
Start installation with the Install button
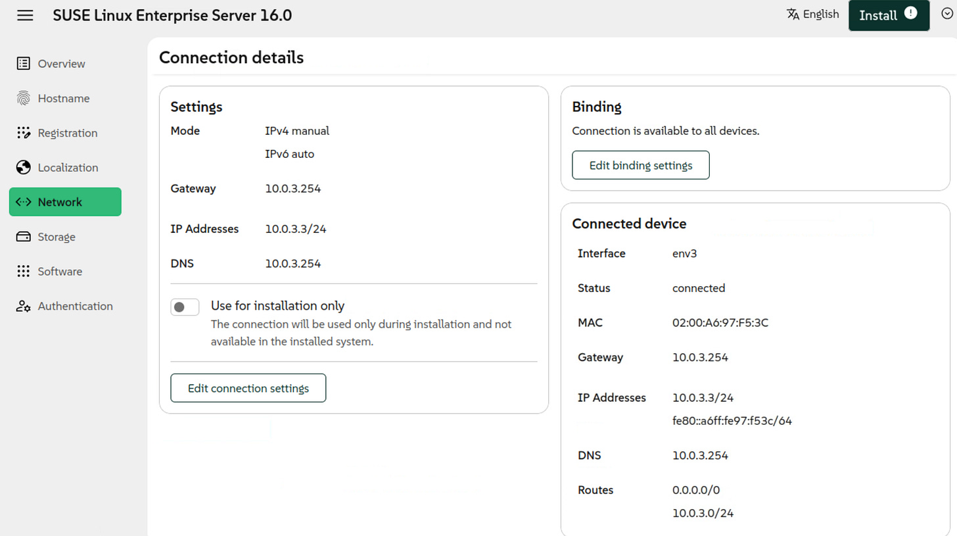889,15
